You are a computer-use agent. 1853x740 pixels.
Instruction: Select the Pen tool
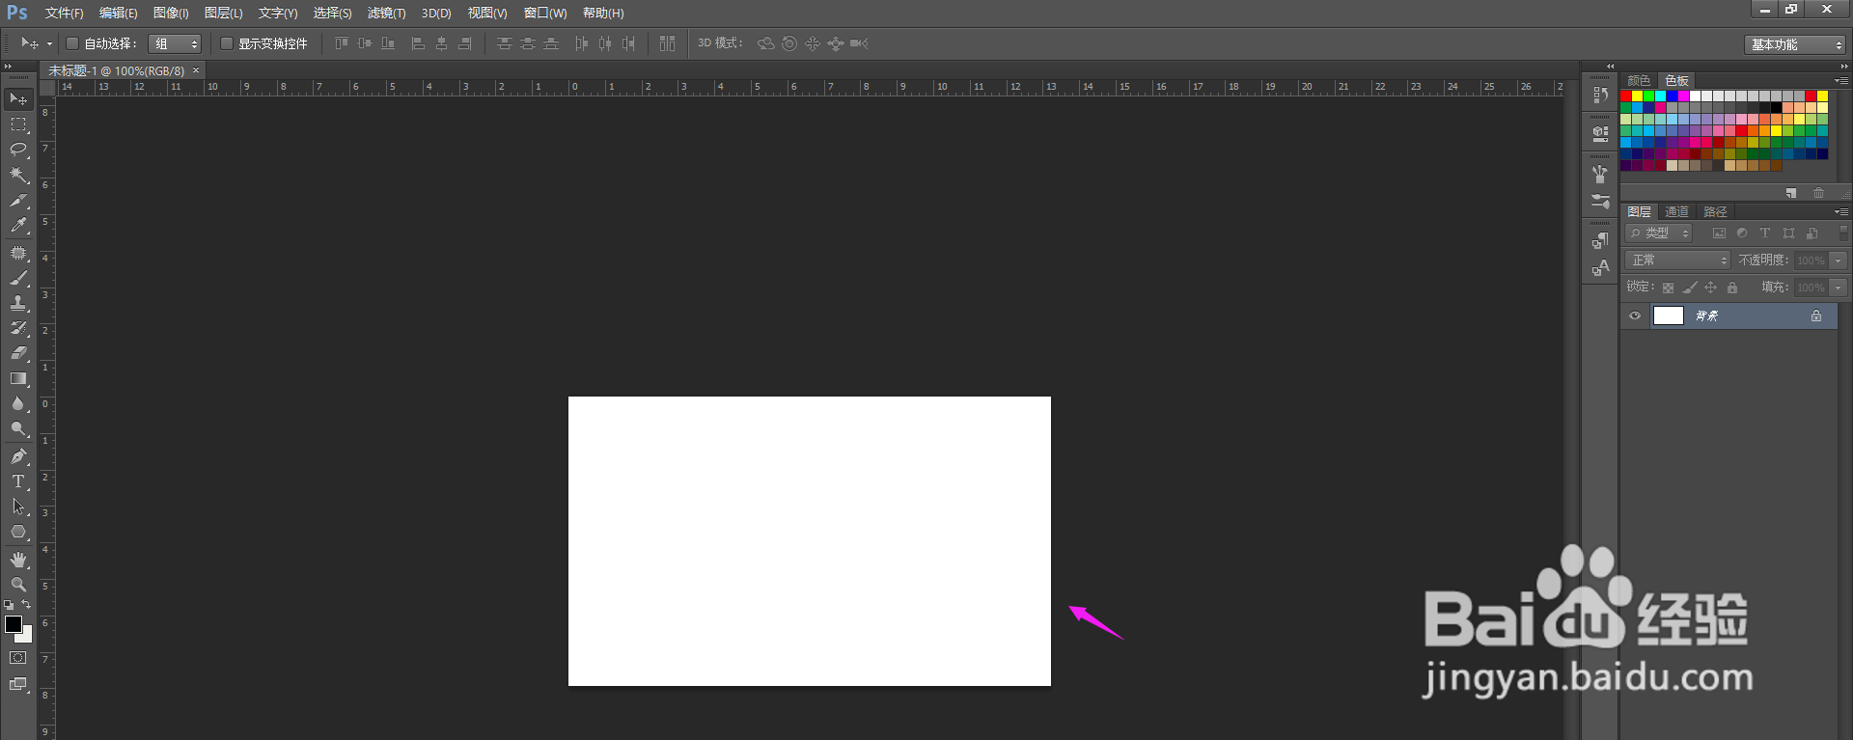coord(18,456)
